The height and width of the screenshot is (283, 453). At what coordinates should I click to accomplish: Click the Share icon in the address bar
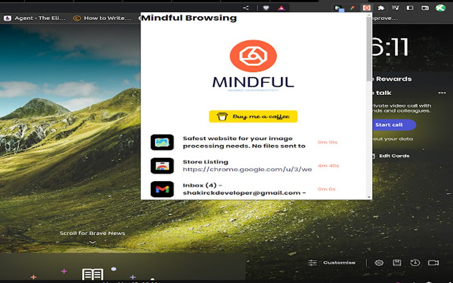click(x=246, y=8)
